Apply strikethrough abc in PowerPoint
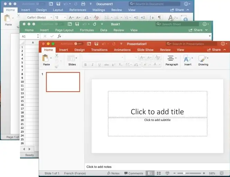 pos(106,64)
